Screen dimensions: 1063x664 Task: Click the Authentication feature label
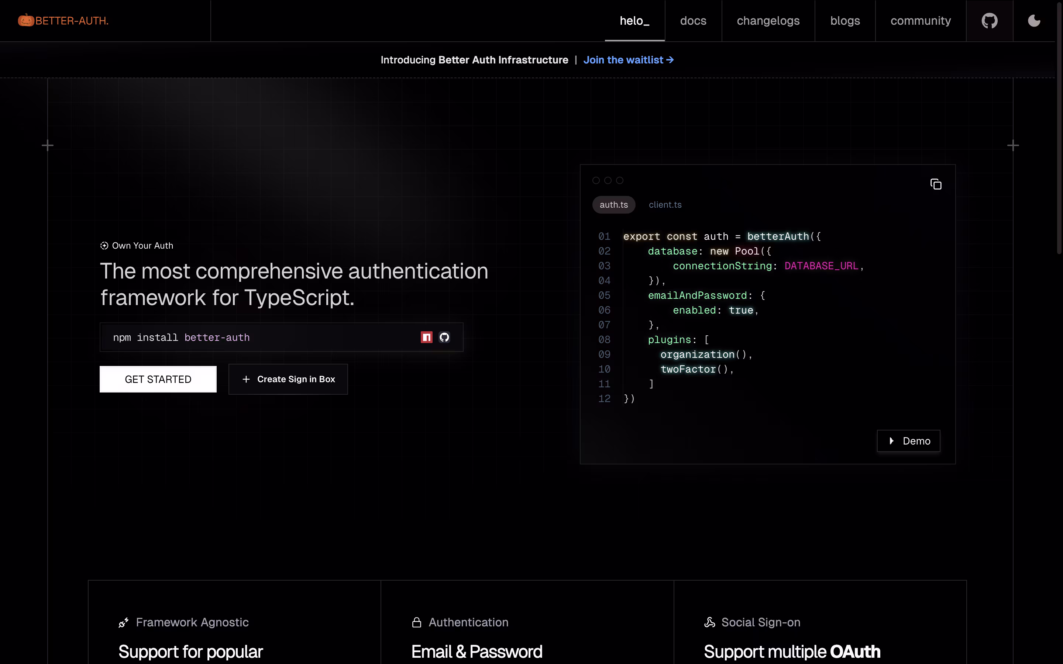(468, 622)
